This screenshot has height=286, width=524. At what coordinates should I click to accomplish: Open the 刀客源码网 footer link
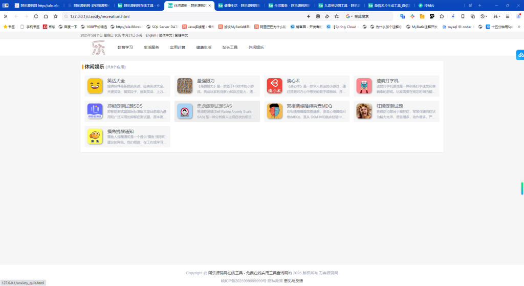pyautogui.click(x=328, y=273)
